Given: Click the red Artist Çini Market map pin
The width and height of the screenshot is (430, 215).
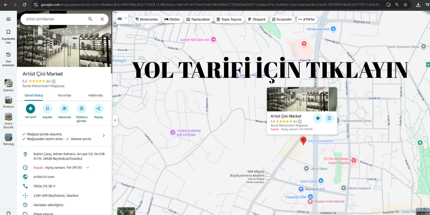Looking at the screenshot, I should 303,141.
